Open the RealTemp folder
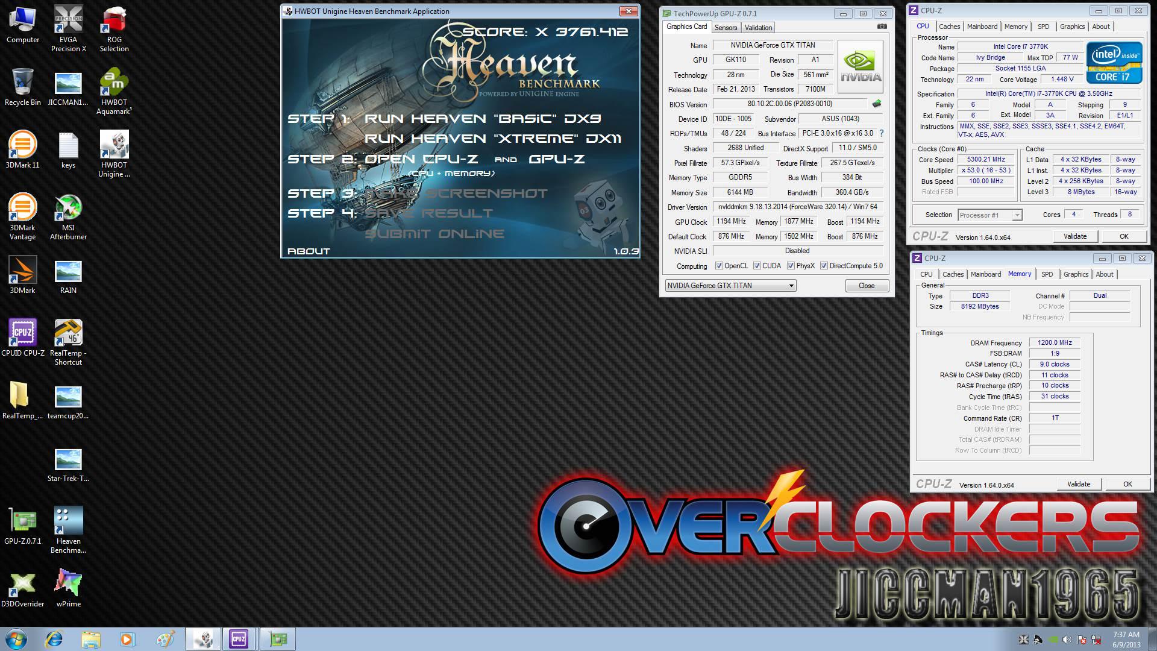The width and height of the screenshot is (1157, 651). click(23, 400)
